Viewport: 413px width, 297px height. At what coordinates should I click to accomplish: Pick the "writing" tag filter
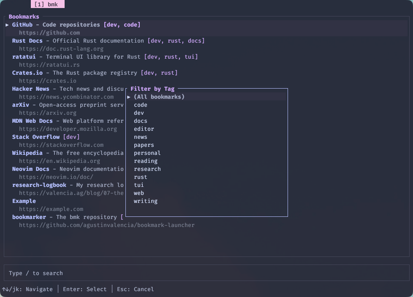tap(145, 201)
